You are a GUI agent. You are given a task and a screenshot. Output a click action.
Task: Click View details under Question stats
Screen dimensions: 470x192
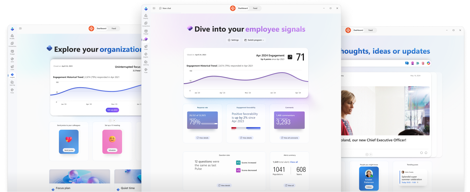click(224, 186)
